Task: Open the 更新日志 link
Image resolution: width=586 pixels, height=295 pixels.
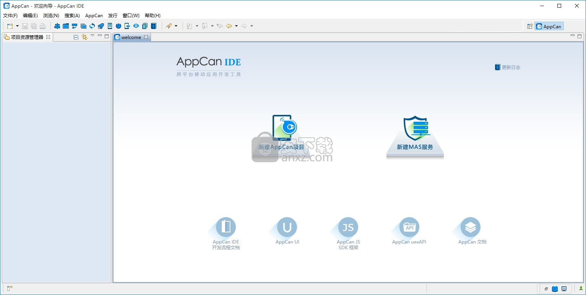Action: tap(508, 67)
